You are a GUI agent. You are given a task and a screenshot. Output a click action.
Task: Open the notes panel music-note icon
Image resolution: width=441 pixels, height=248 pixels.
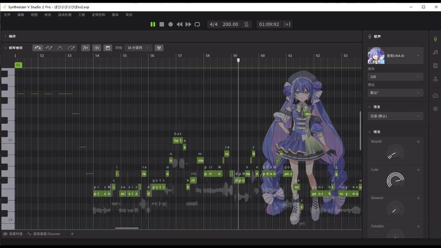435,52
